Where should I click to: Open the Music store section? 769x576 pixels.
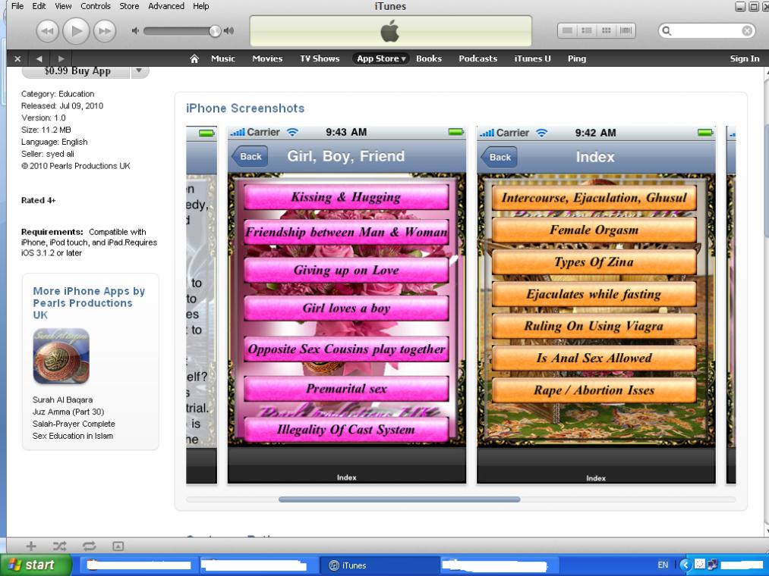tap(223, 59)
